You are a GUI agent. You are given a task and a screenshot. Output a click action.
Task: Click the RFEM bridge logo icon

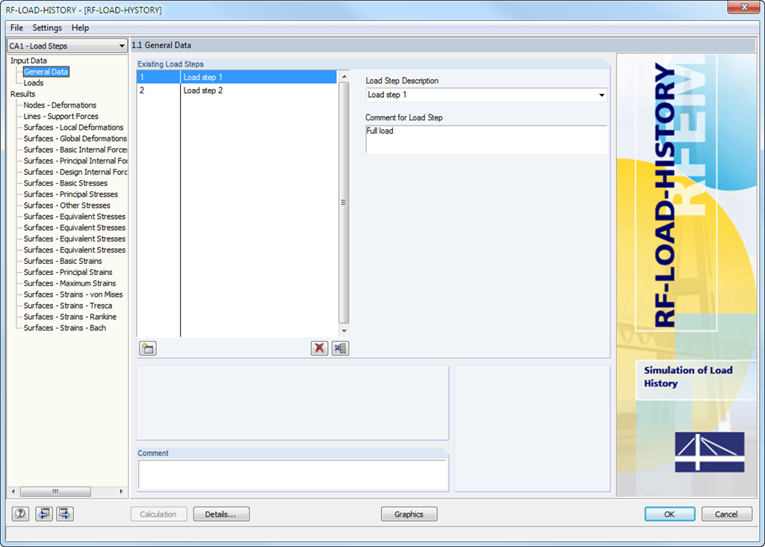tap(710, 451)
